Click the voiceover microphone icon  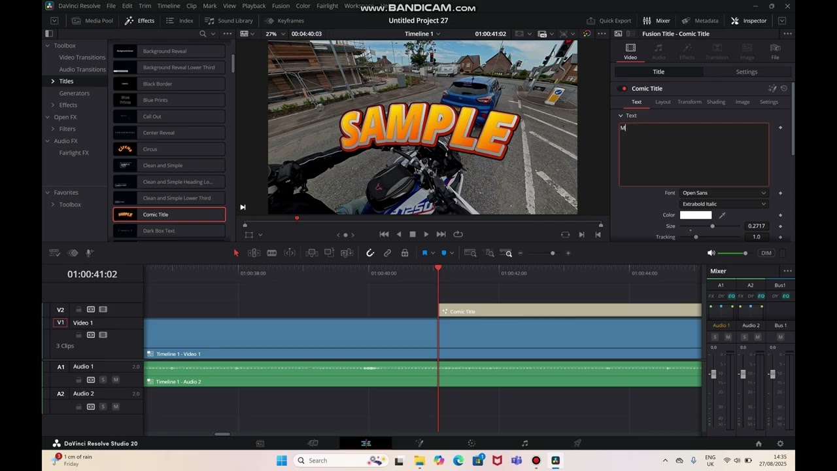90,253
